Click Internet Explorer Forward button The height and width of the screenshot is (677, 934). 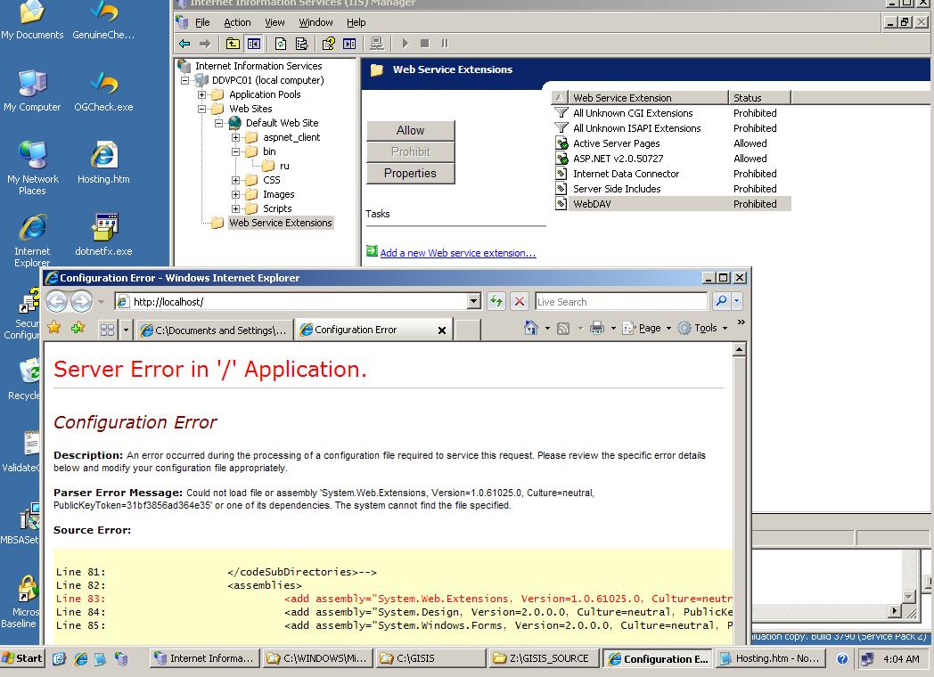pyautogui.click(x=81, y=301)
